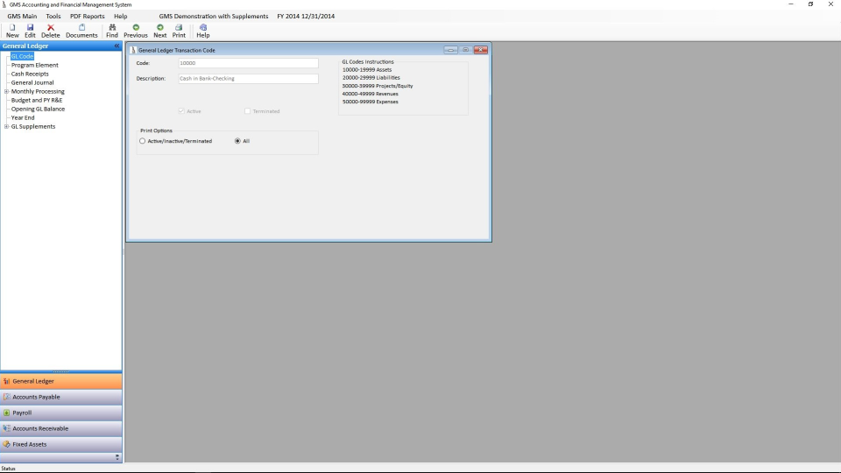Click the Description input field
Viewport: 841px width, 473px height.
tap(248, 79)
